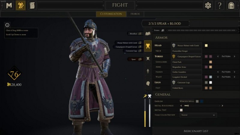Switch to the Horde tab
This screenshot has width=240, height=135.
(135, 14)
